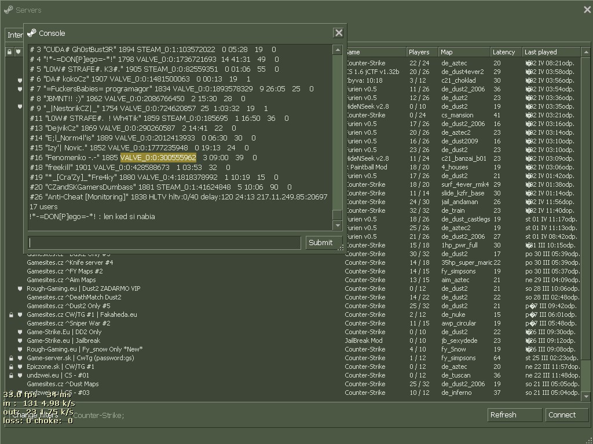Sort server list by Players column

[x=422, y=52]
